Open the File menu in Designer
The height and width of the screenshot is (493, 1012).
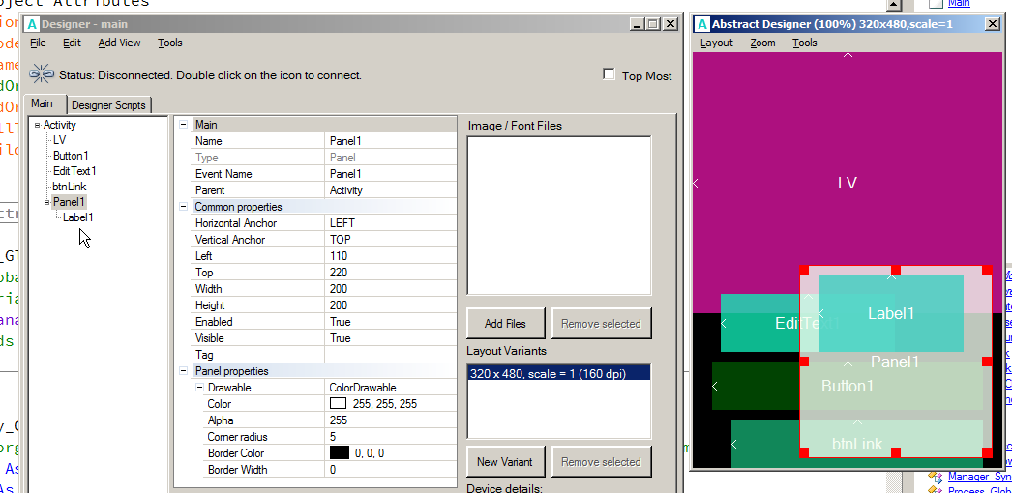click(x=38, y=43)
